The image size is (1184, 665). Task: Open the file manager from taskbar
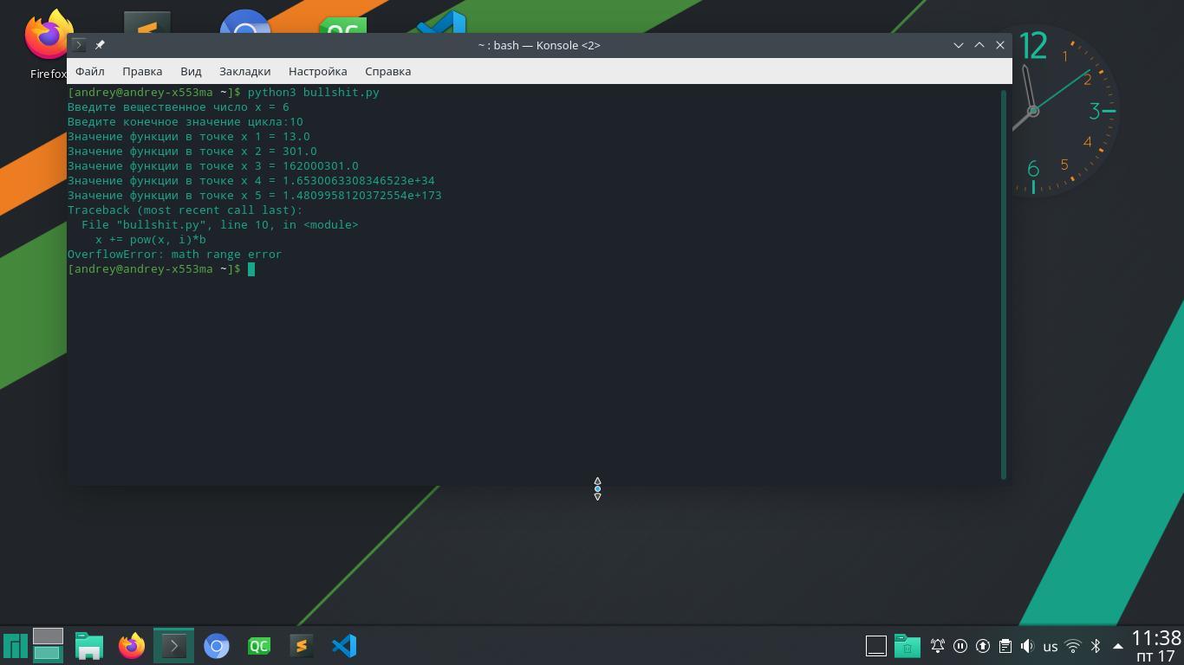click(x=89, y=646)
